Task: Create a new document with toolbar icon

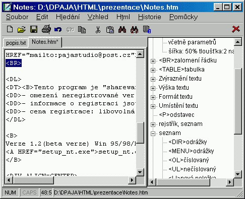Action: (x=10, y=29)
